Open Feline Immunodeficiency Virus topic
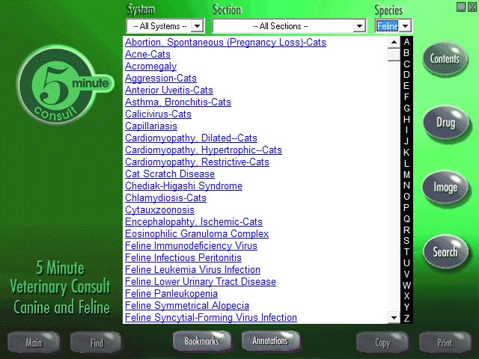 point(191,245)
